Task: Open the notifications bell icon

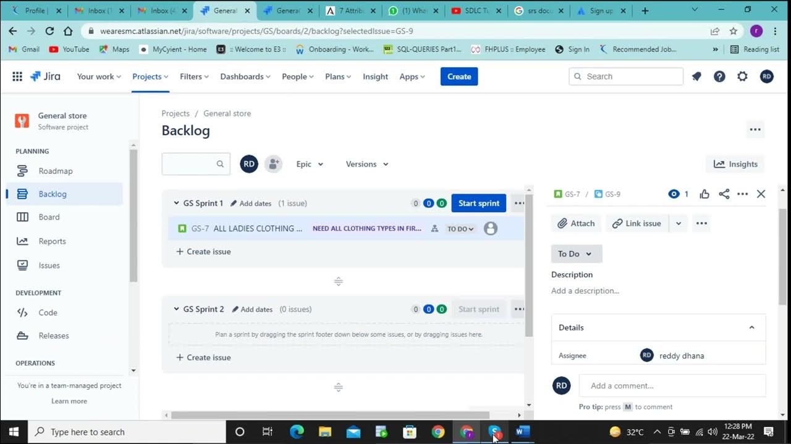Action: pos(696,76)
